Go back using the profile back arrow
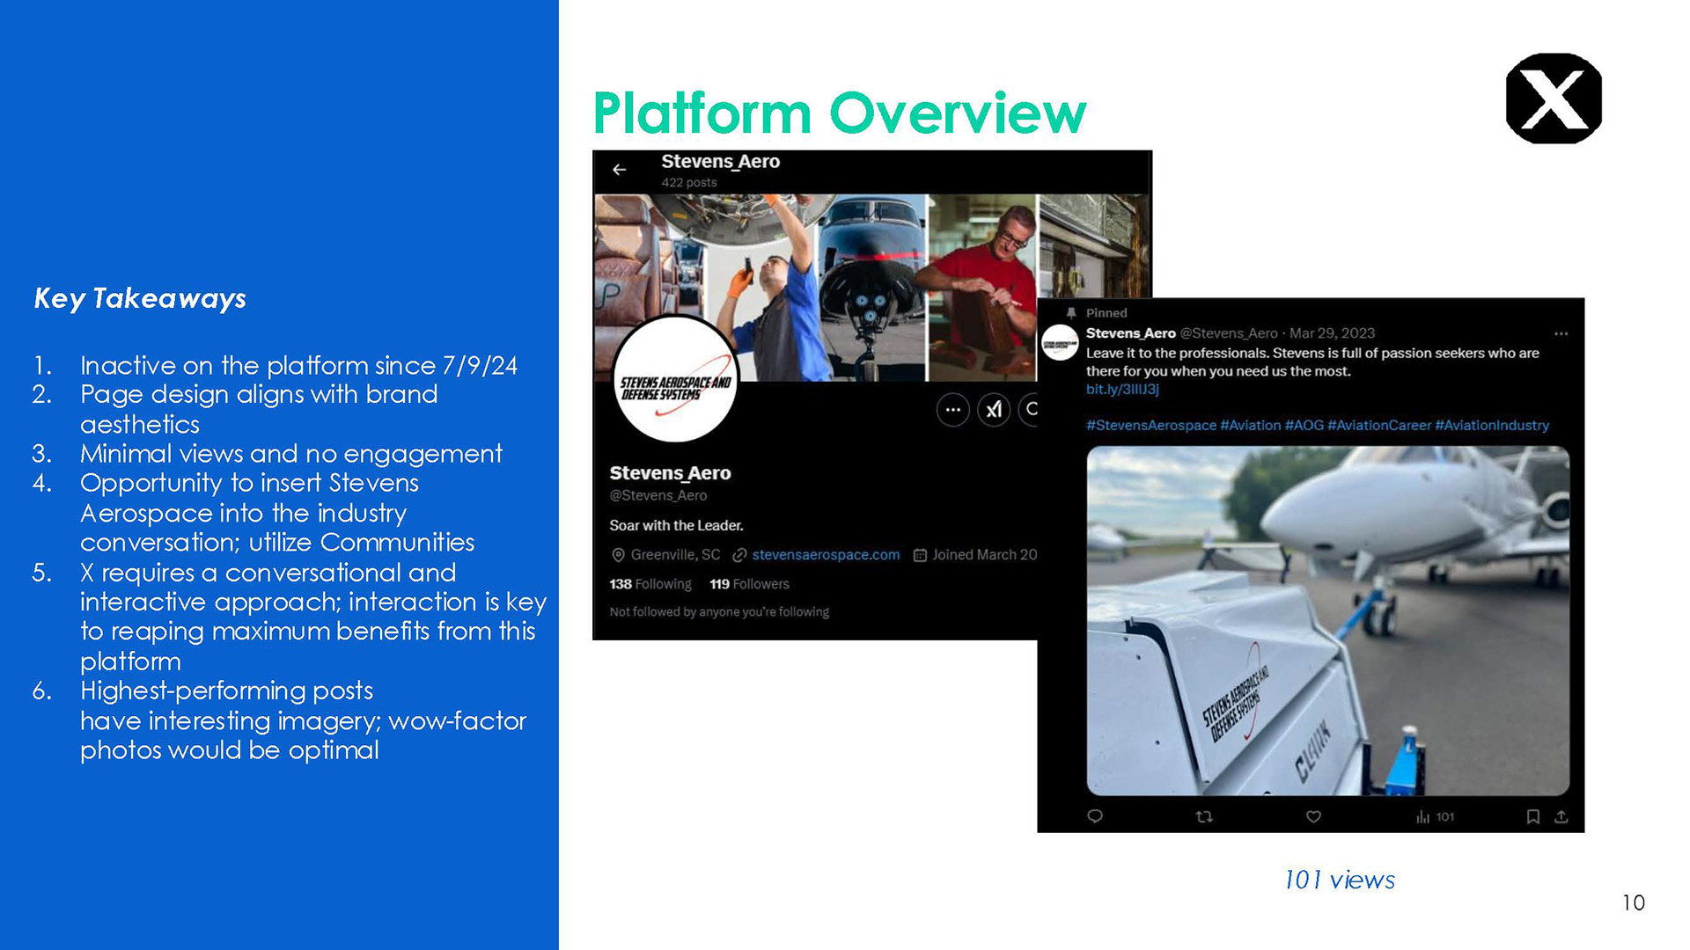1690x950 pixels. click(x=620, y=170)
